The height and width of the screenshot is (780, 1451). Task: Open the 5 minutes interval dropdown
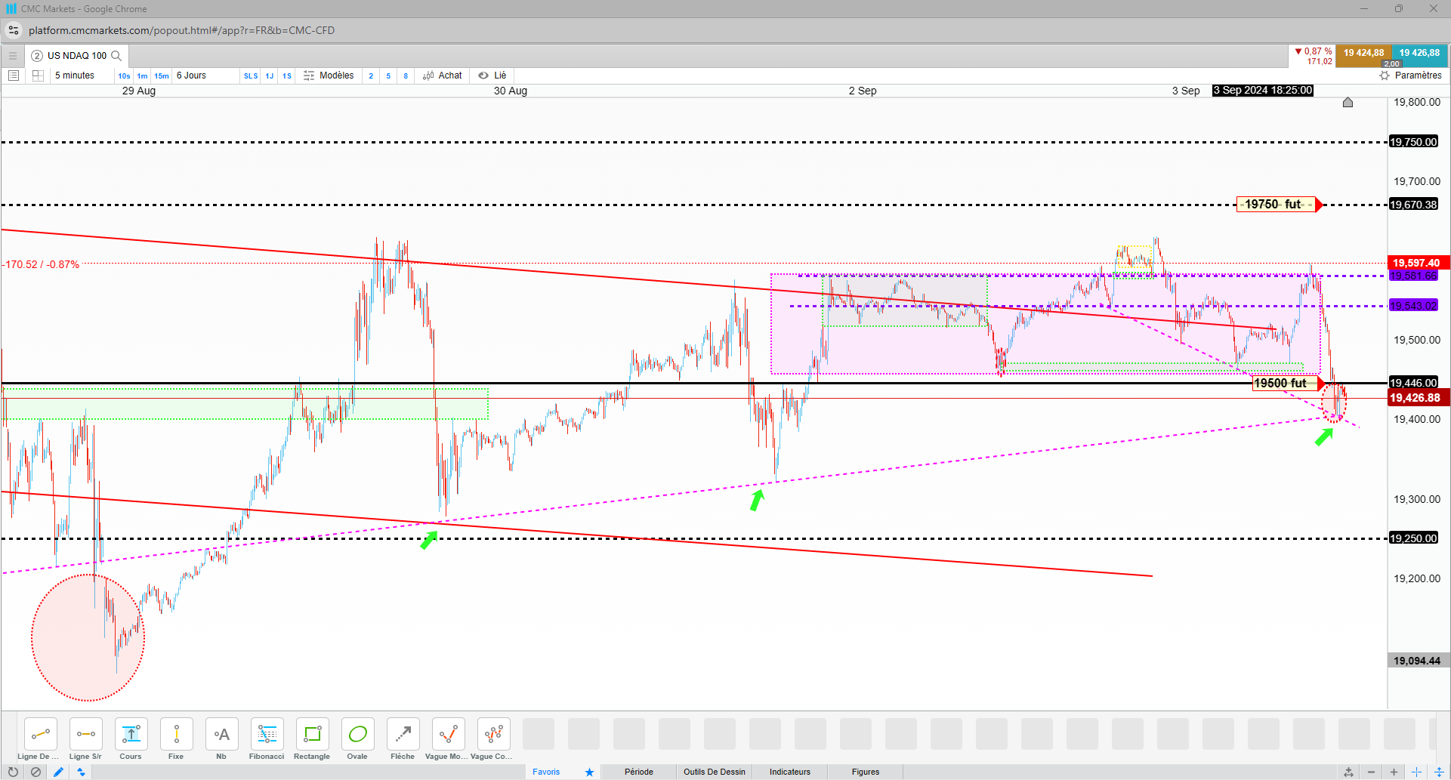(x=75, y=76)
